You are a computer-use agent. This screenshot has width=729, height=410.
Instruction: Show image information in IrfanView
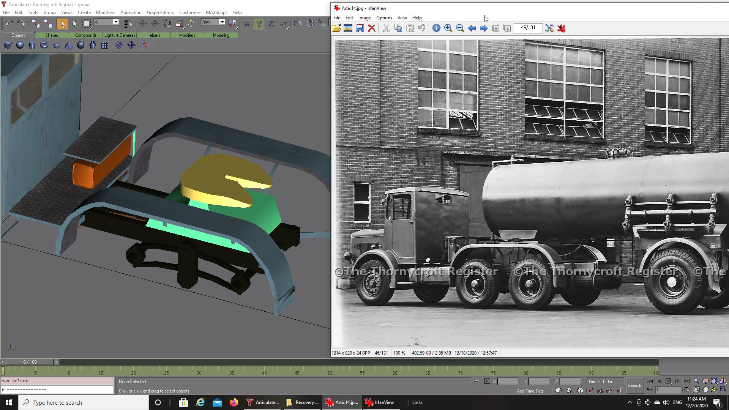436,28
